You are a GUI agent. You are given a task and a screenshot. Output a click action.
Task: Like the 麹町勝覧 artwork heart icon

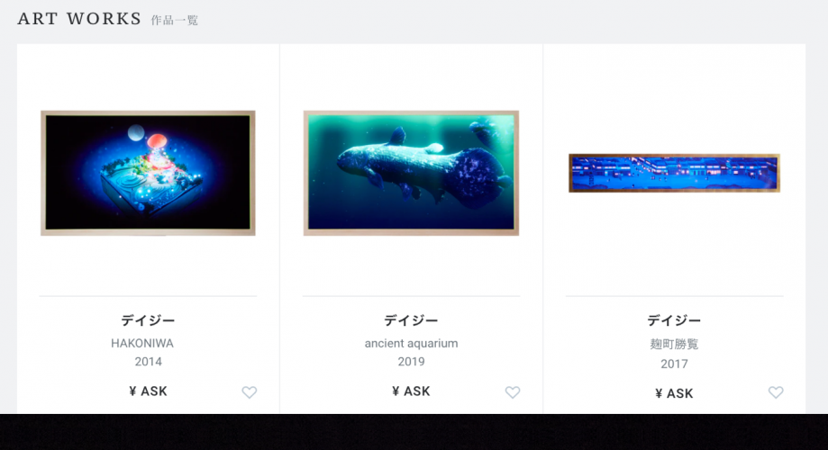tap(775, 392)
